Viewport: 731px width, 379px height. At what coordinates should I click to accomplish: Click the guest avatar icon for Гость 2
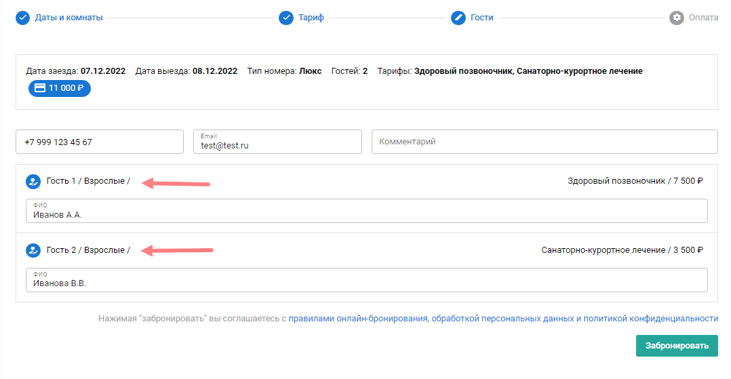(33, 250)
